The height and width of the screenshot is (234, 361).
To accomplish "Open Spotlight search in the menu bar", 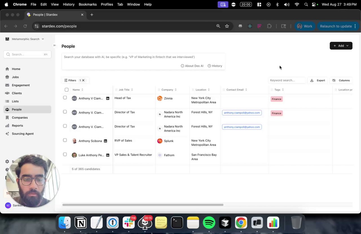I will pyautogui.click(x=306, y=5).
